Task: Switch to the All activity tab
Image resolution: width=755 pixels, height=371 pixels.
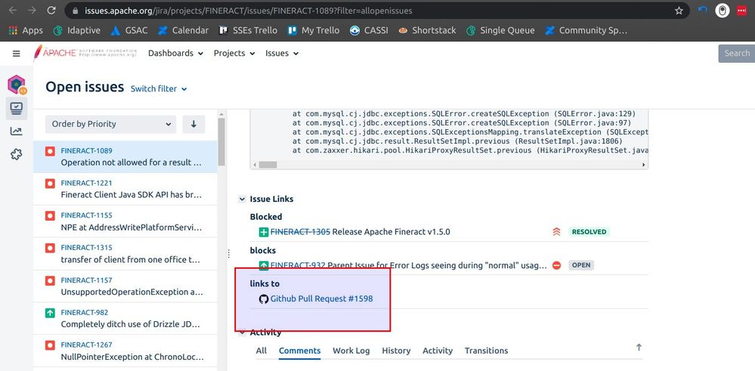Action: pos(261,351)
